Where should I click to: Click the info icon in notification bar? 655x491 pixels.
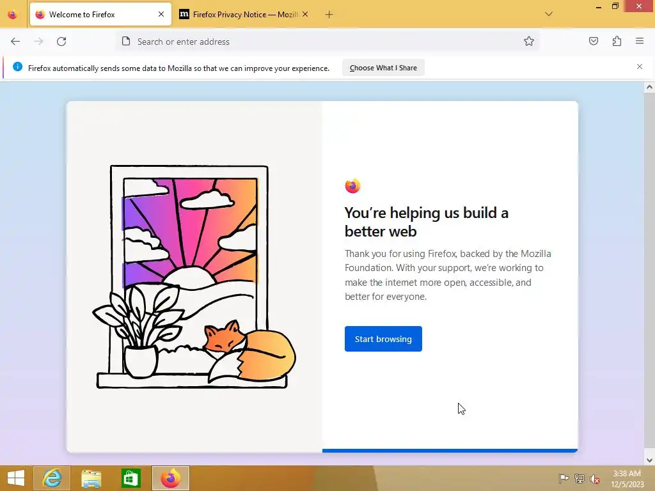[x=17, y=66]
